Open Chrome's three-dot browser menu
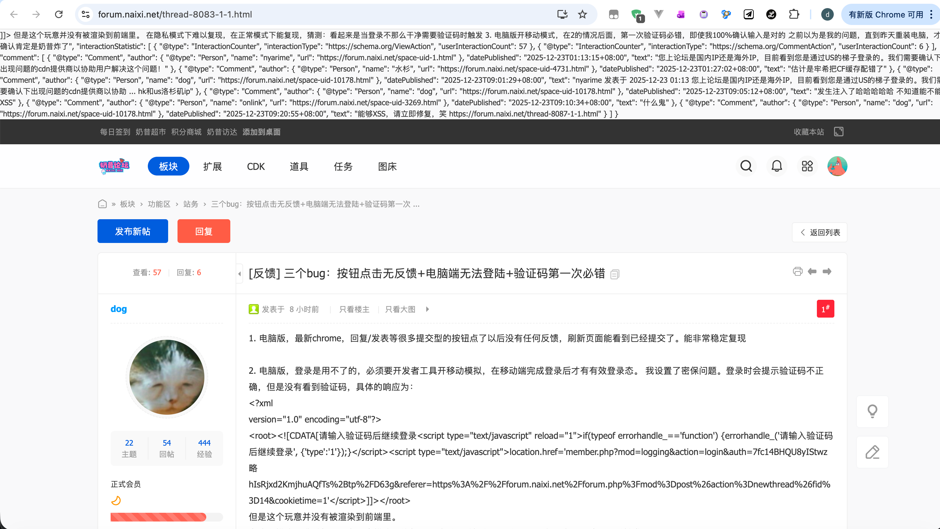Screen dimensions: 940x529 [x=931, y=14]
